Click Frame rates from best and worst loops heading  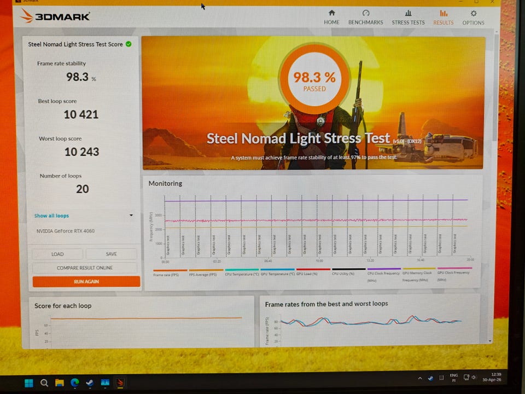pos(326,304)
